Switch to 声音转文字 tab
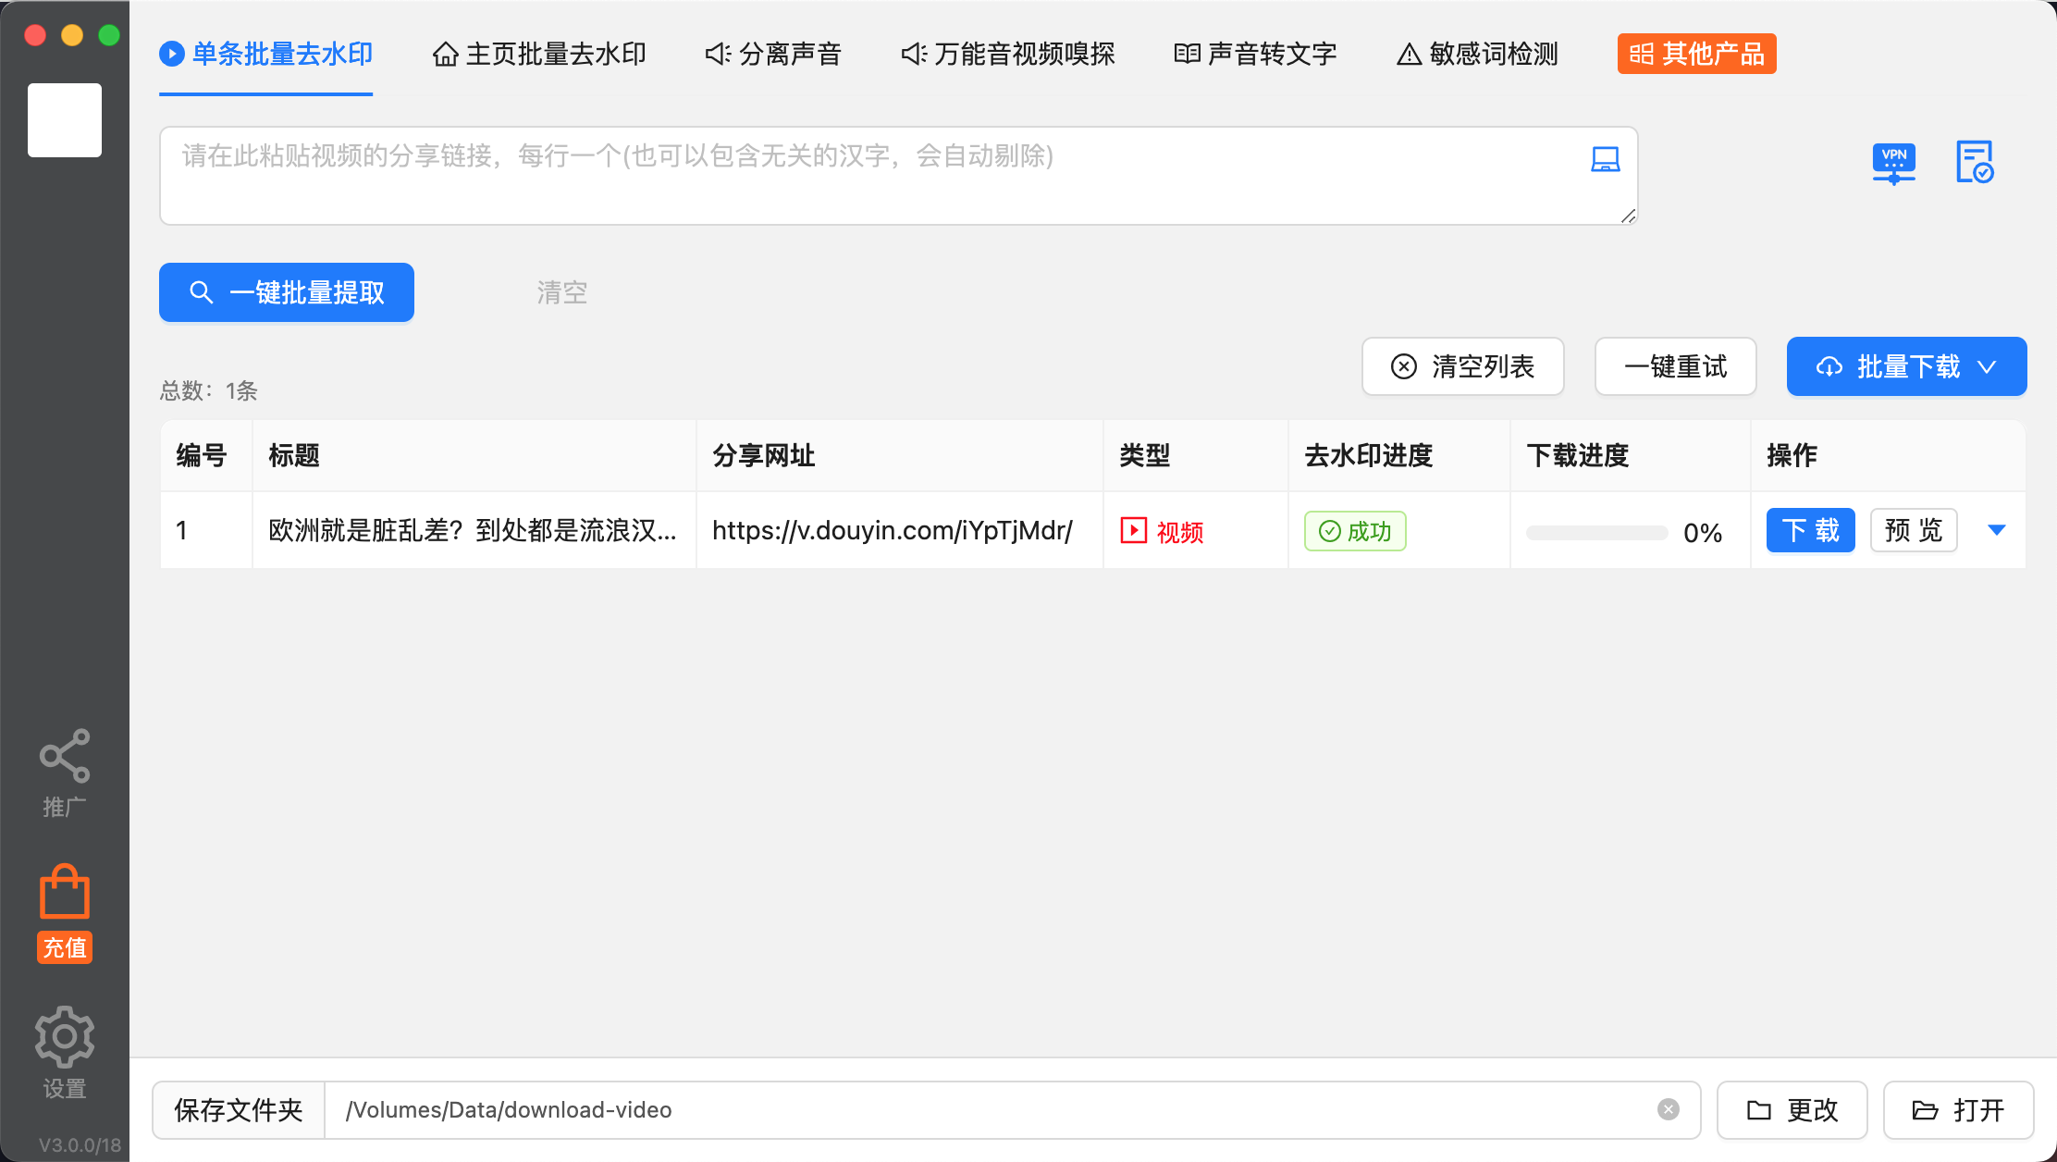The image size is (2057, 1162). 1255,55
